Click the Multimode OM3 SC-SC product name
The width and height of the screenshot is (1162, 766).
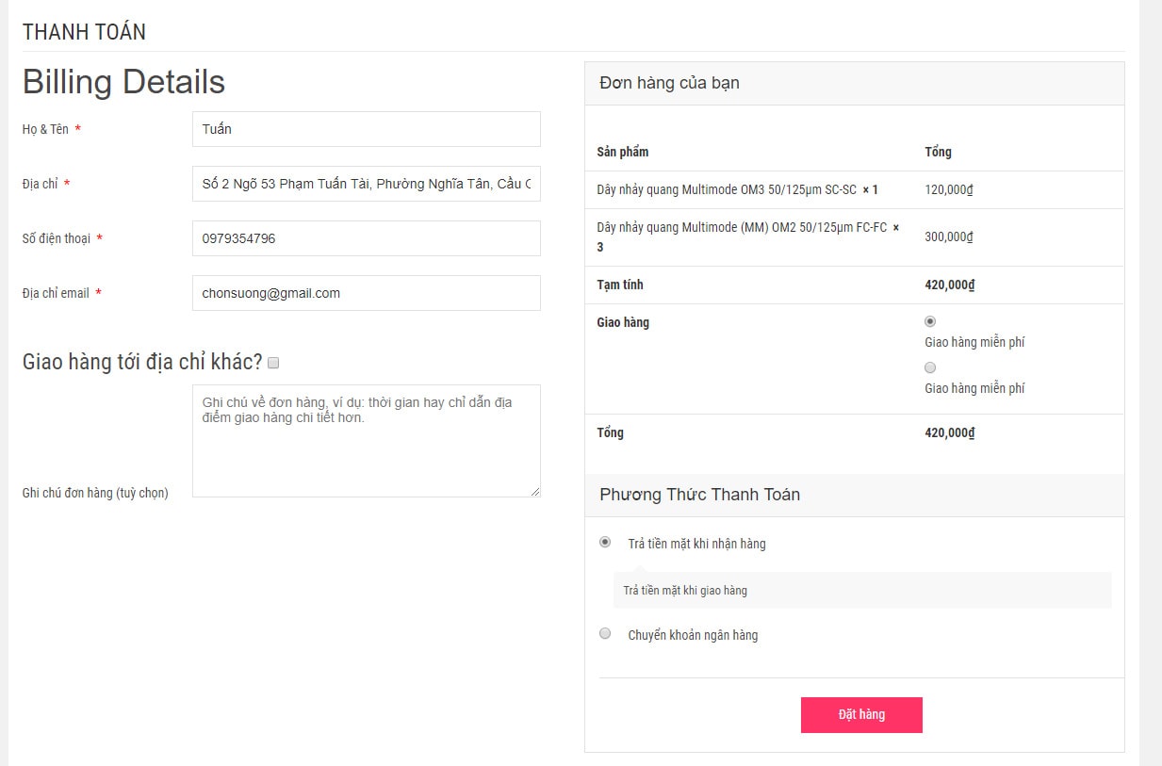point(727,189)
